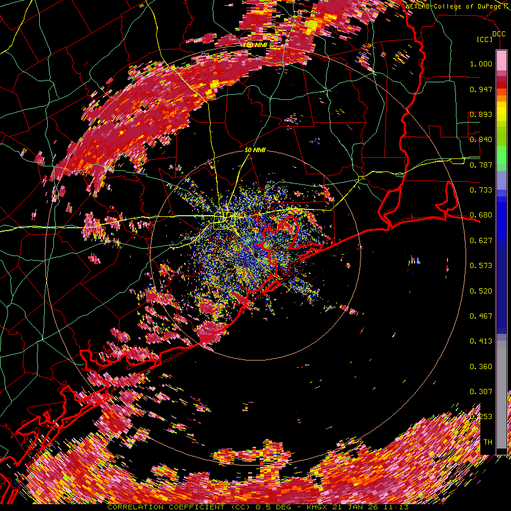Pick the black swatch beside TH label
511x511 pixels.
click(x=501, y=451)
